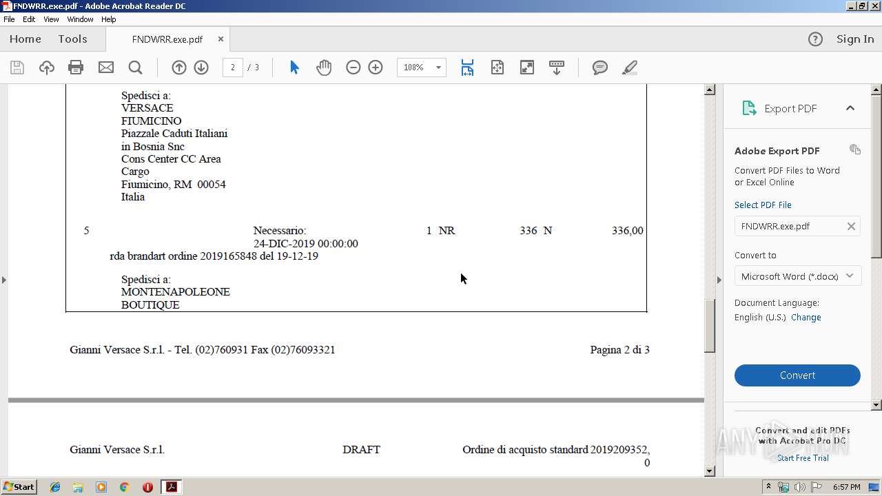The width and height of the screenshot is (882, 496).
Task: Go to previous page arrow
Action: [179, 68]
